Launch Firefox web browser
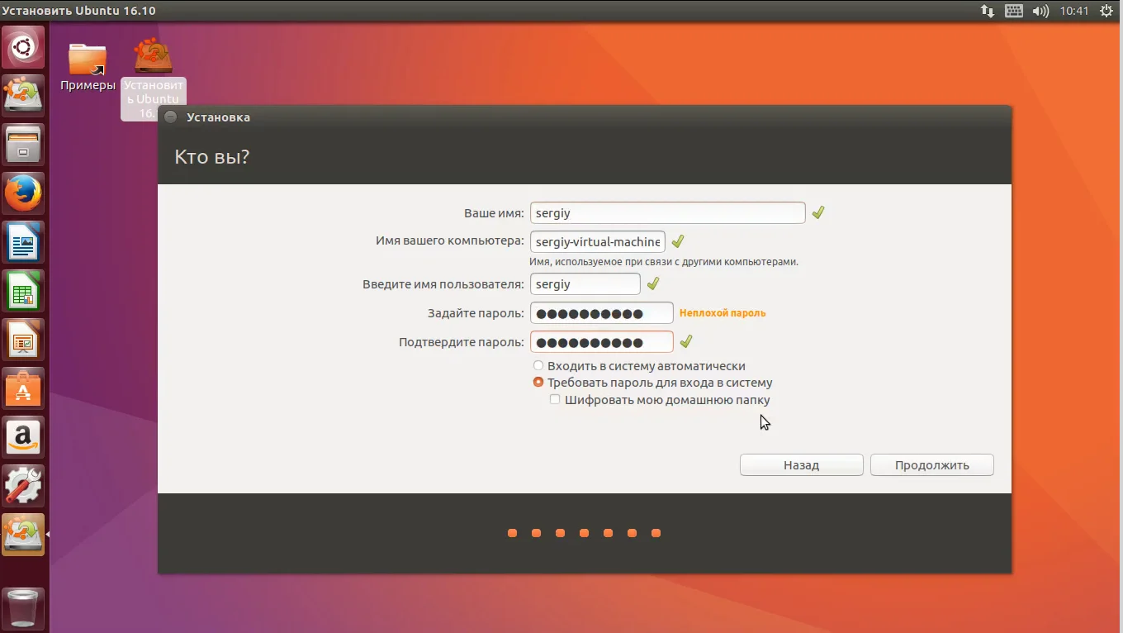Image resolution: width=1123 pixels, height=633 pixels. point(23,193)
